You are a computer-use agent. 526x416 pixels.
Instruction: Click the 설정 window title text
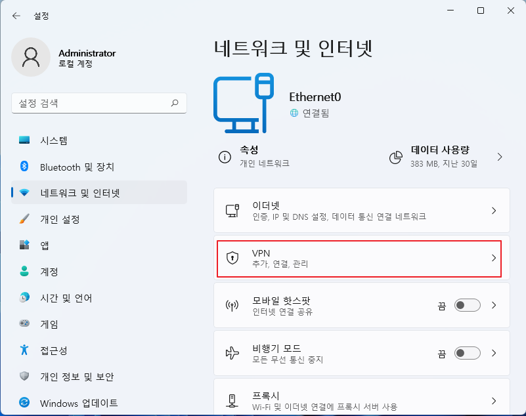41,16
